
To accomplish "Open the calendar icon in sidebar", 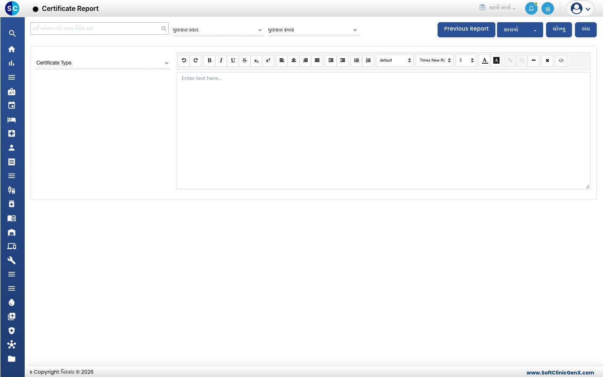I will (12, 105).
